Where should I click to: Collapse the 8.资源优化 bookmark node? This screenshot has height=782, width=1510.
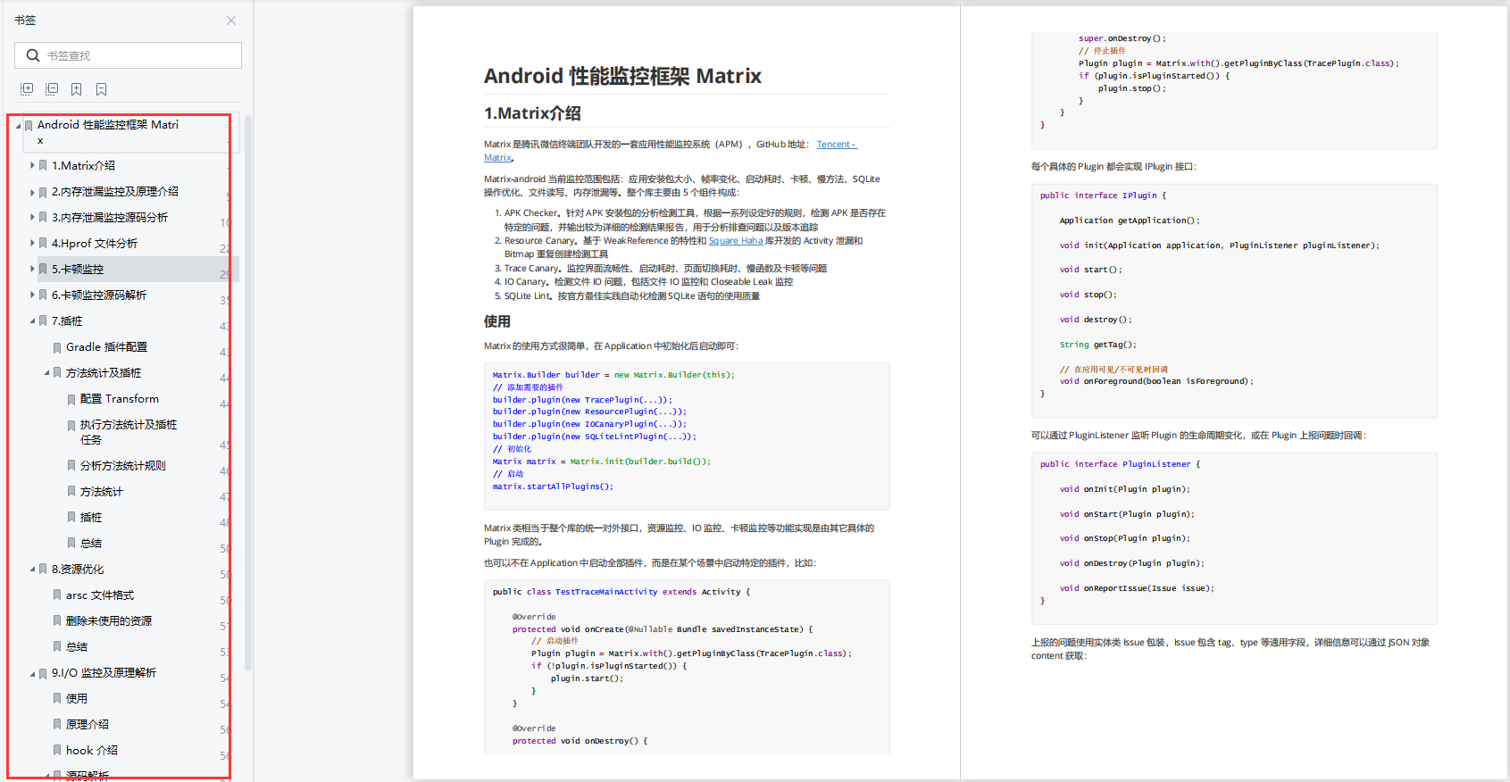(x=32, y=569)
